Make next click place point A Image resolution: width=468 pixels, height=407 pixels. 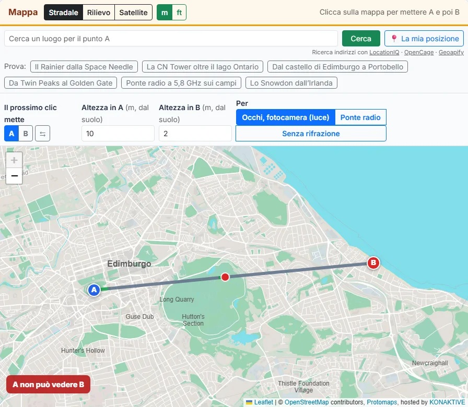11,134
